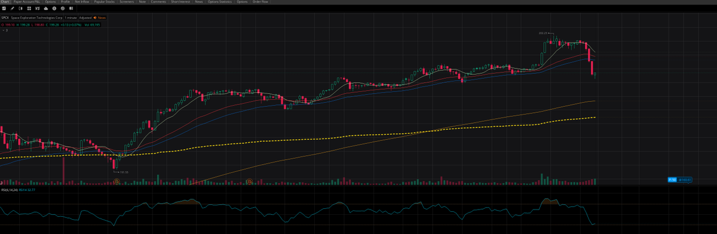The width and height of the screenshot is (717, 234).
Task: Switch to the Chart tab
Action: [x=5, y=2]
